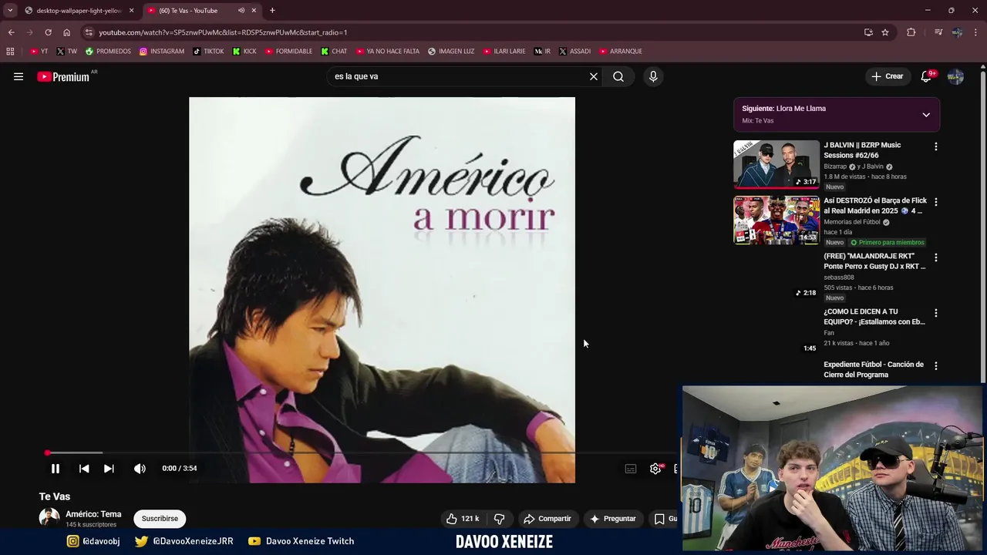The image size is (987, 555).
Task: Pause the video playback
Action: pyautogui.click(x=56, y=468)
